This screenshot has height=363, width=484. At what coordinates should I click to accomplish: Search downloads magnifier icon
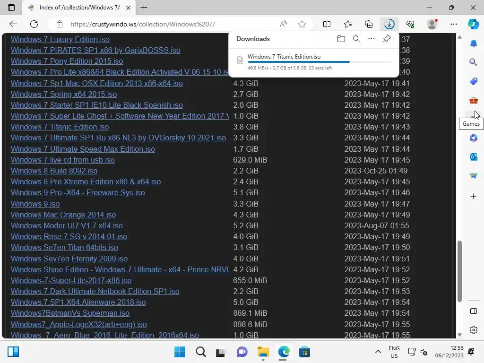tap(356, 39)
